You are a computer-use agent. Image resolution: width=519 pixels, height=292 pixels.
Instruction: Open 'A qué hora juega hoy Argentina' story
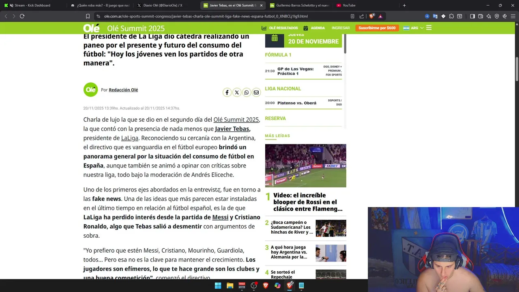click(x=289, y=252)
